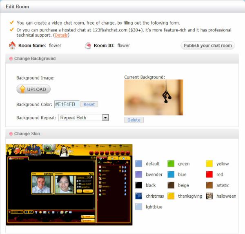Select the thanksgiving skin swatch

[171, 196]
